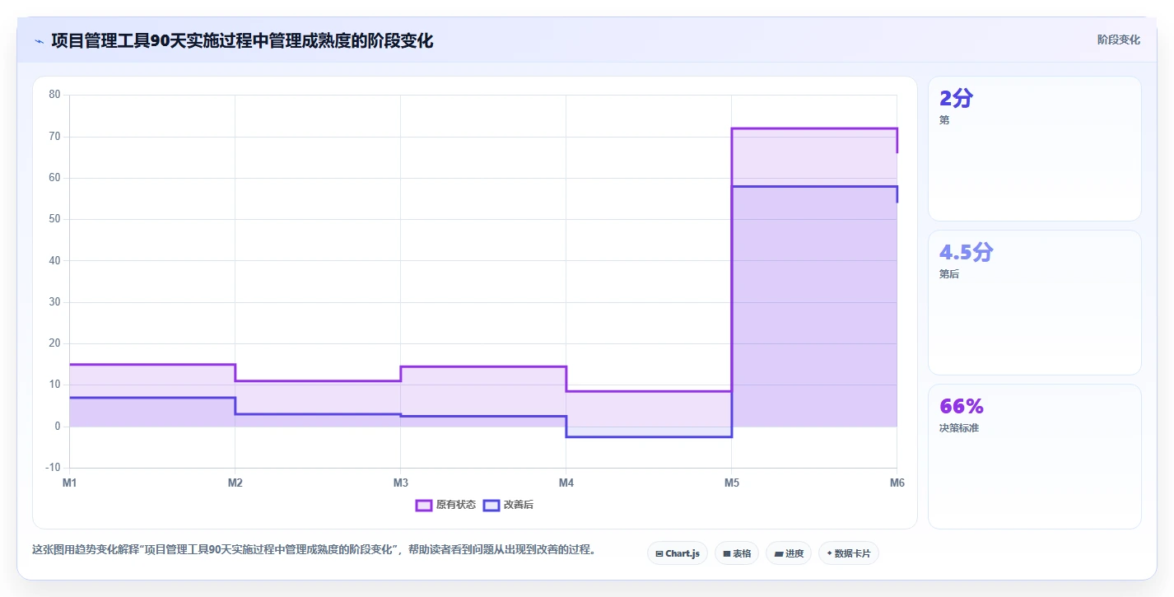Toggle the 原有状态 legend swatch
This screenshot has width=1174, height=597.
[x=424, y=505]
